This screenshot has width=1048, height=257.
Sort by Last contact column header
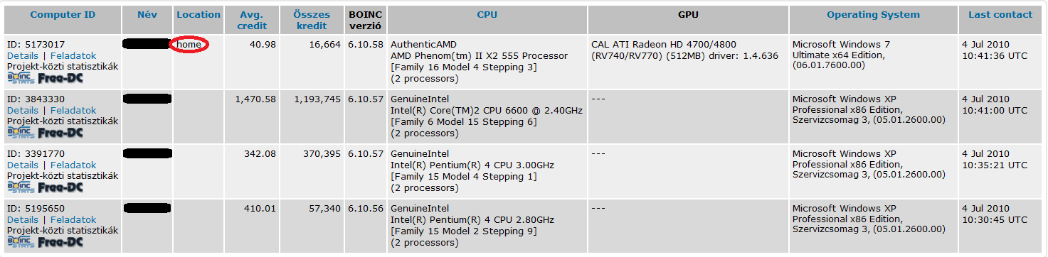point(1000,15)
